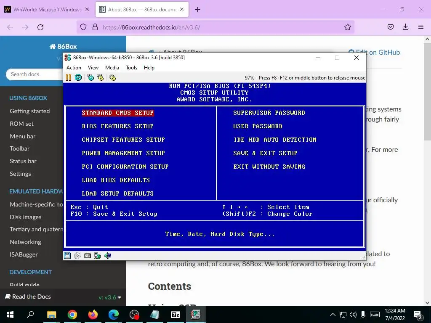Open the Firefox hamburger menu
This screenshot has height=323, width=431.
tap(421, 27)
